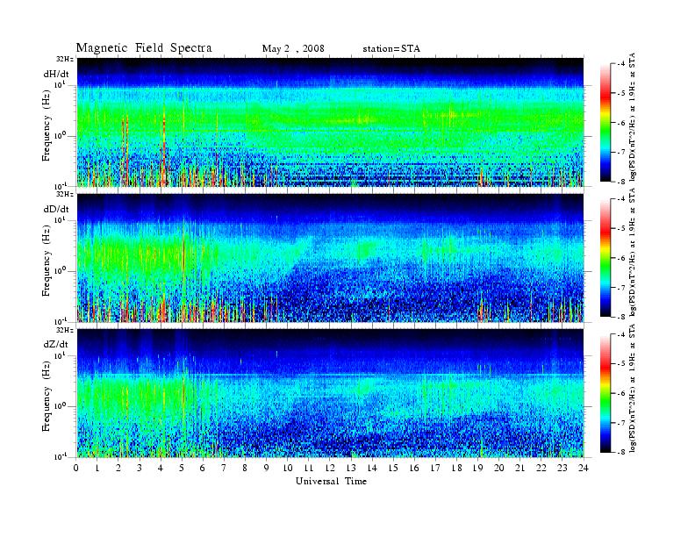Viewport: 695px width, 537px height.
Task: Click the 32Hz tick label of dD/dt panel
Action: tap(64, 194)
